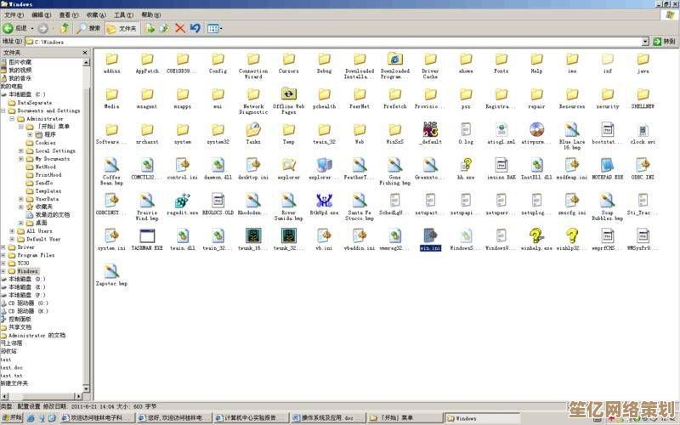
Task: Open the address bar dropdown arrow
Action: [645, 41]
